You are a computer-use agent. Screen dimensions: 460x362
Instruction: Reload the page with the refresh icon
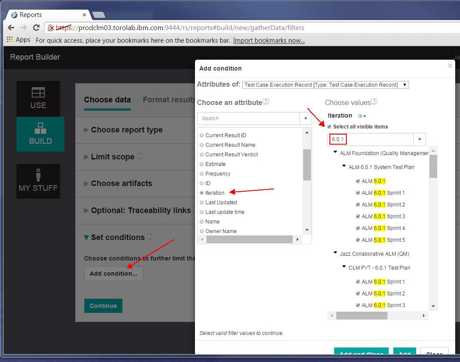(37, 27)
